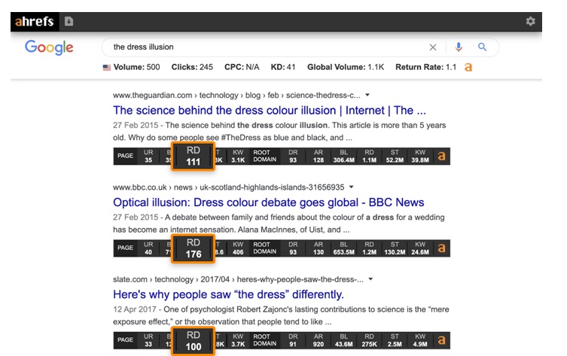Image resolution: width=567 pixels, height=356 pixels.
Task: Click PAGE label on Slate metrics bar
Action: 125,340
